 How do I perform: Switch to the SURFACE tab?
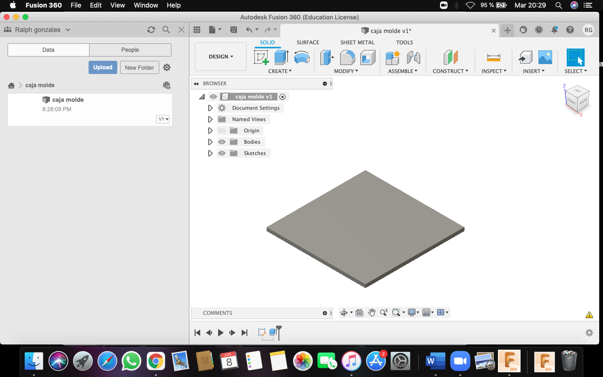point(308,42)
